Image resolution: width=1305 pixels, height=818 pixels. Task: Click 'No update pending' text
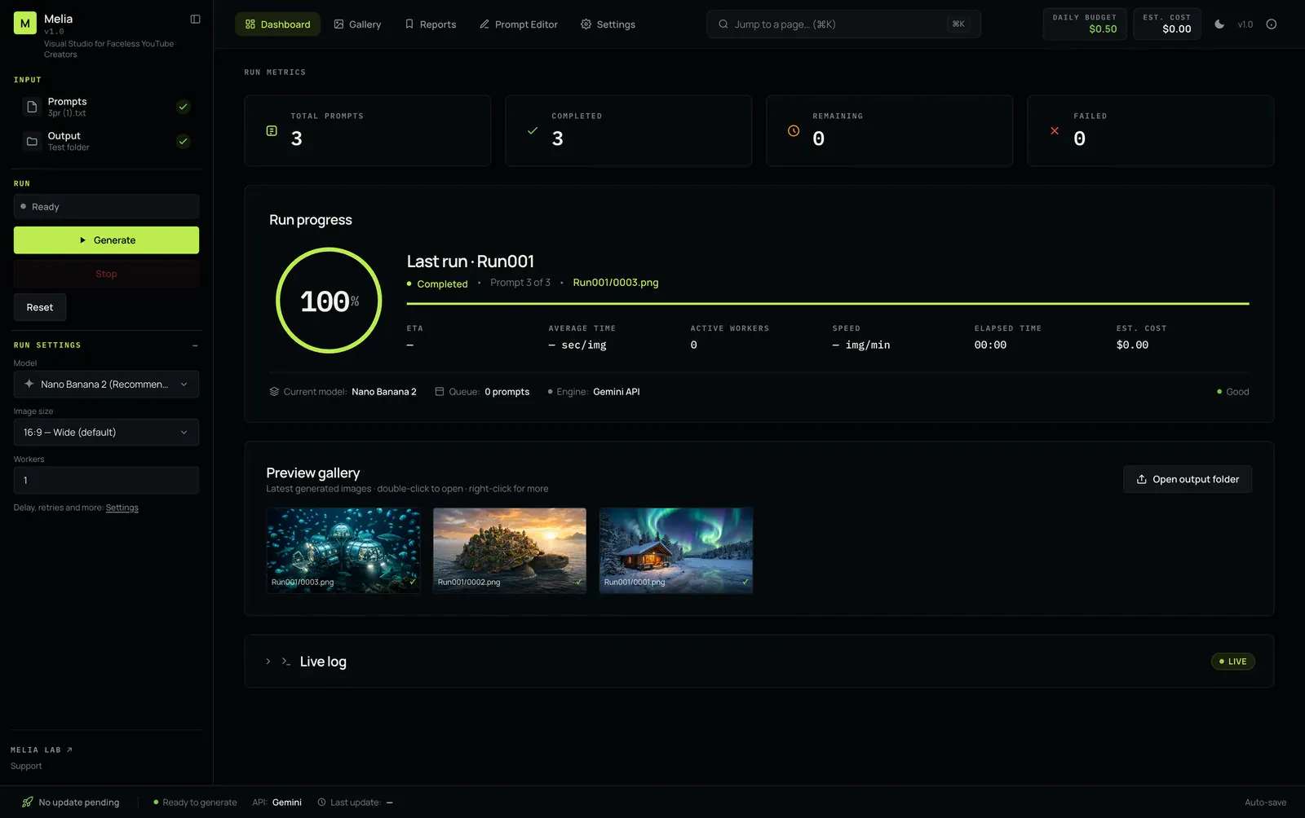79,803
